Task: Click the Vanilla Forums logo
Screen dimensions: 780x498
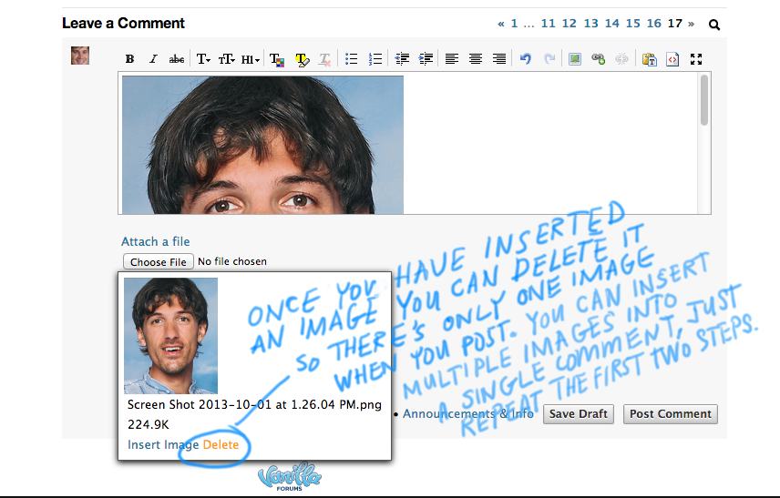Action: click(290, 477)
